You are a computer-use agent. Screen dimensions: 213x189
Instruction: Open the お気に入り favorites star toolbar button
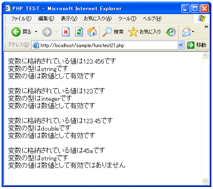(x=144, y=32)
